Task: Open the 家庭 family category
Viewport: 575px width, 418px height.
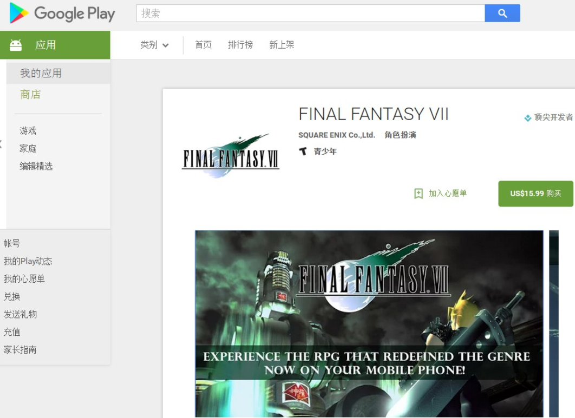Action: tap(28, 148)
